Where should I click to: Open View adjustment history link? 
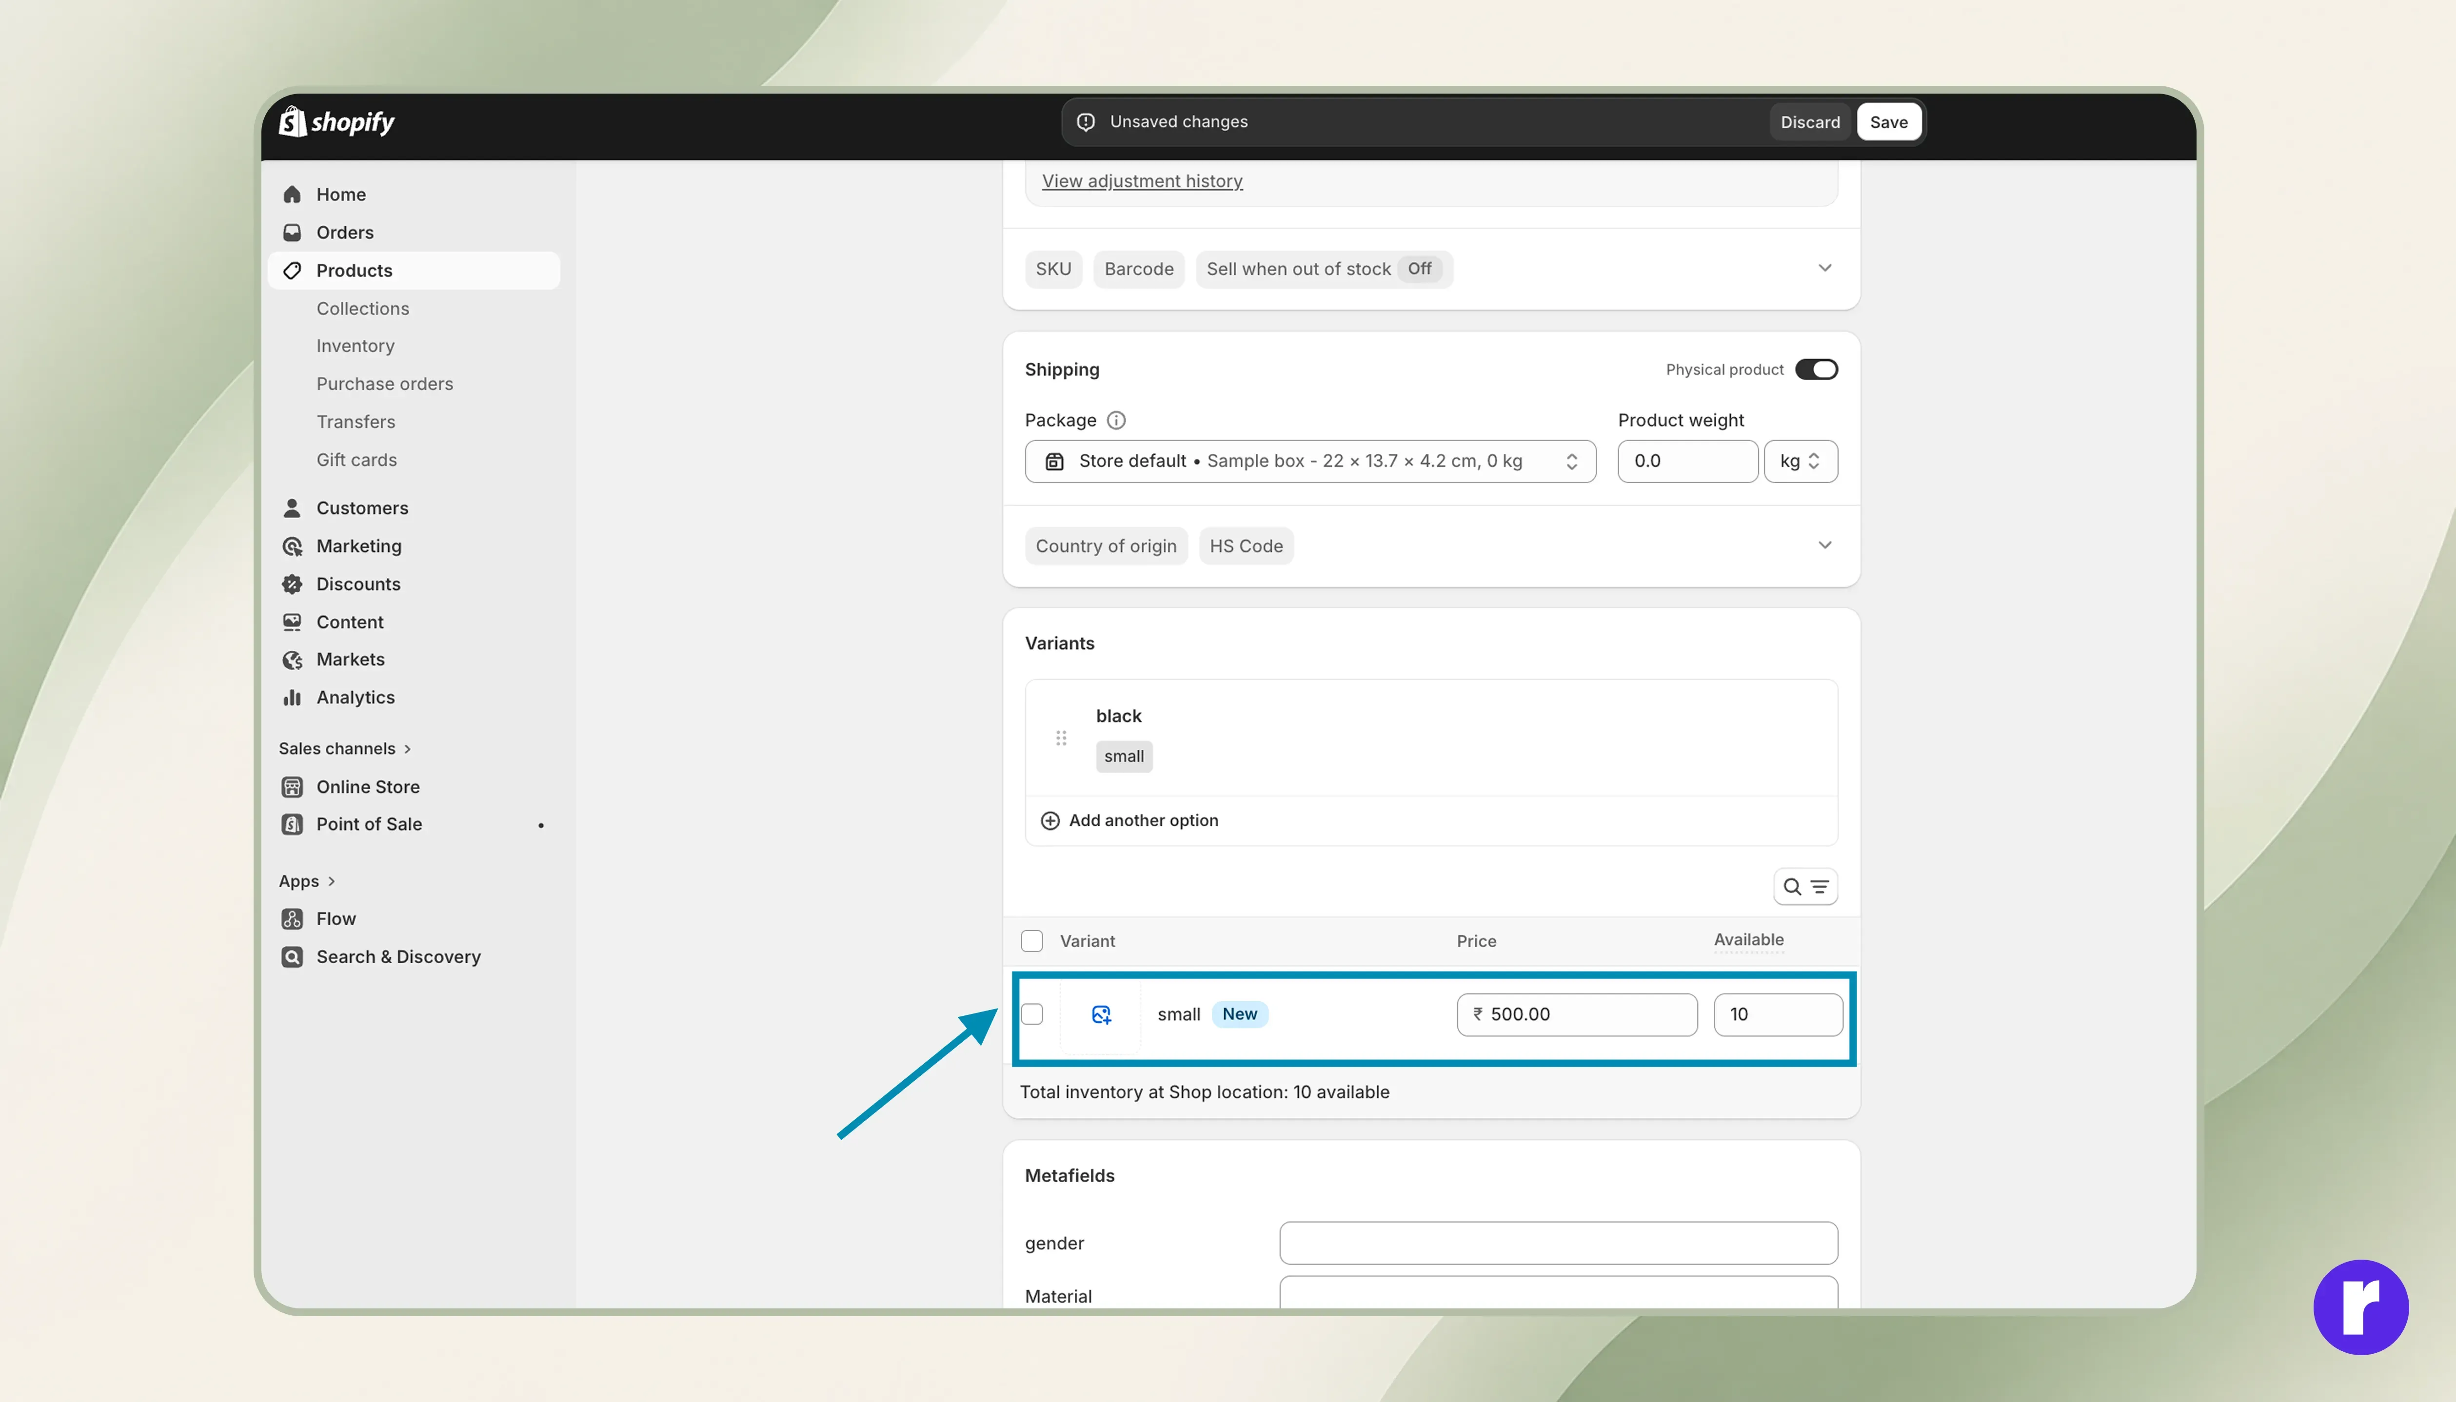point(1141,181)
